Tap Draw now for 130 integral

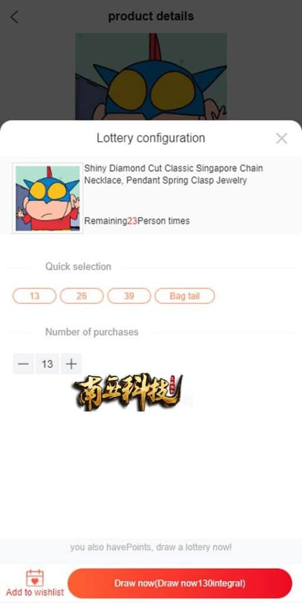[x=180, y=584]
